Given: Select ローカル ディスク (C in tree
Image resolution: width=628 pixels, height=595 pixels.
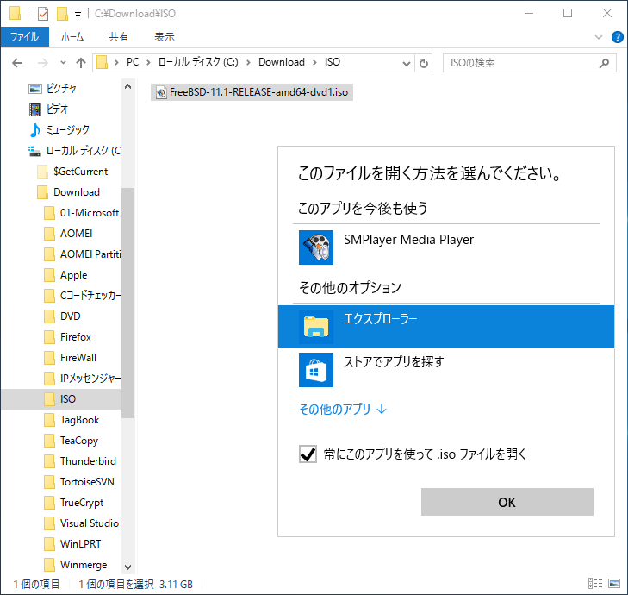Looking at the screenshot, I should [74, 151].
